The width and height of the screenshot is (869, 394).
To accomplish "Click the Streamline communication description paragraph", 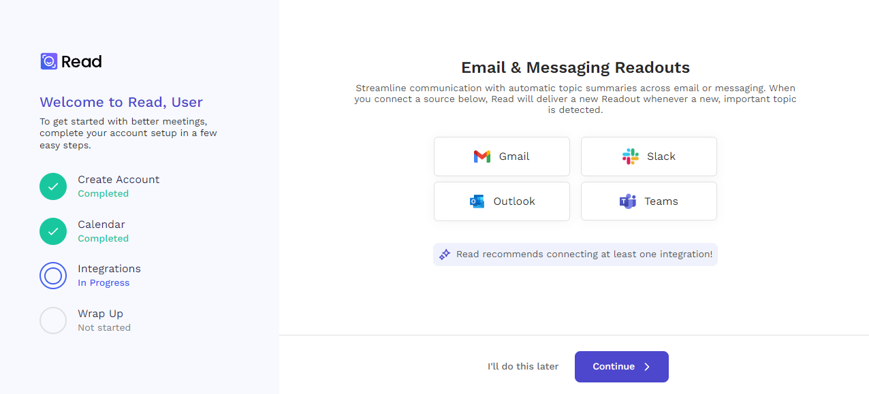I will 575,99.
